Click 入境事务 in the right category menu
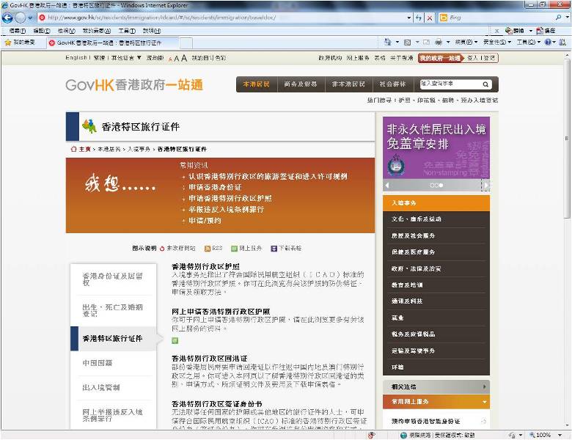572x440 pixels. point(405,203)
